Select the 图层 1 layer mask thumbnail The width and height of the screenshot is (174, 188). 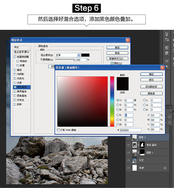(142, 152)
